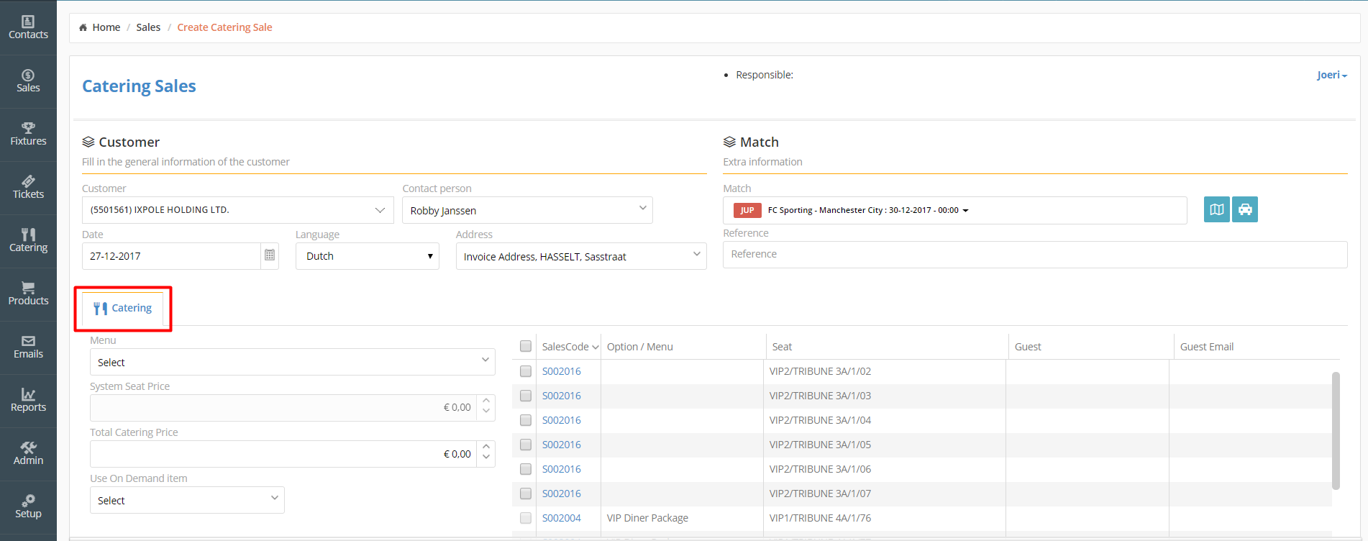Open Reports in the sidebar
The width and height of the screenshot is (1368, 541).
tap(28, 401)
